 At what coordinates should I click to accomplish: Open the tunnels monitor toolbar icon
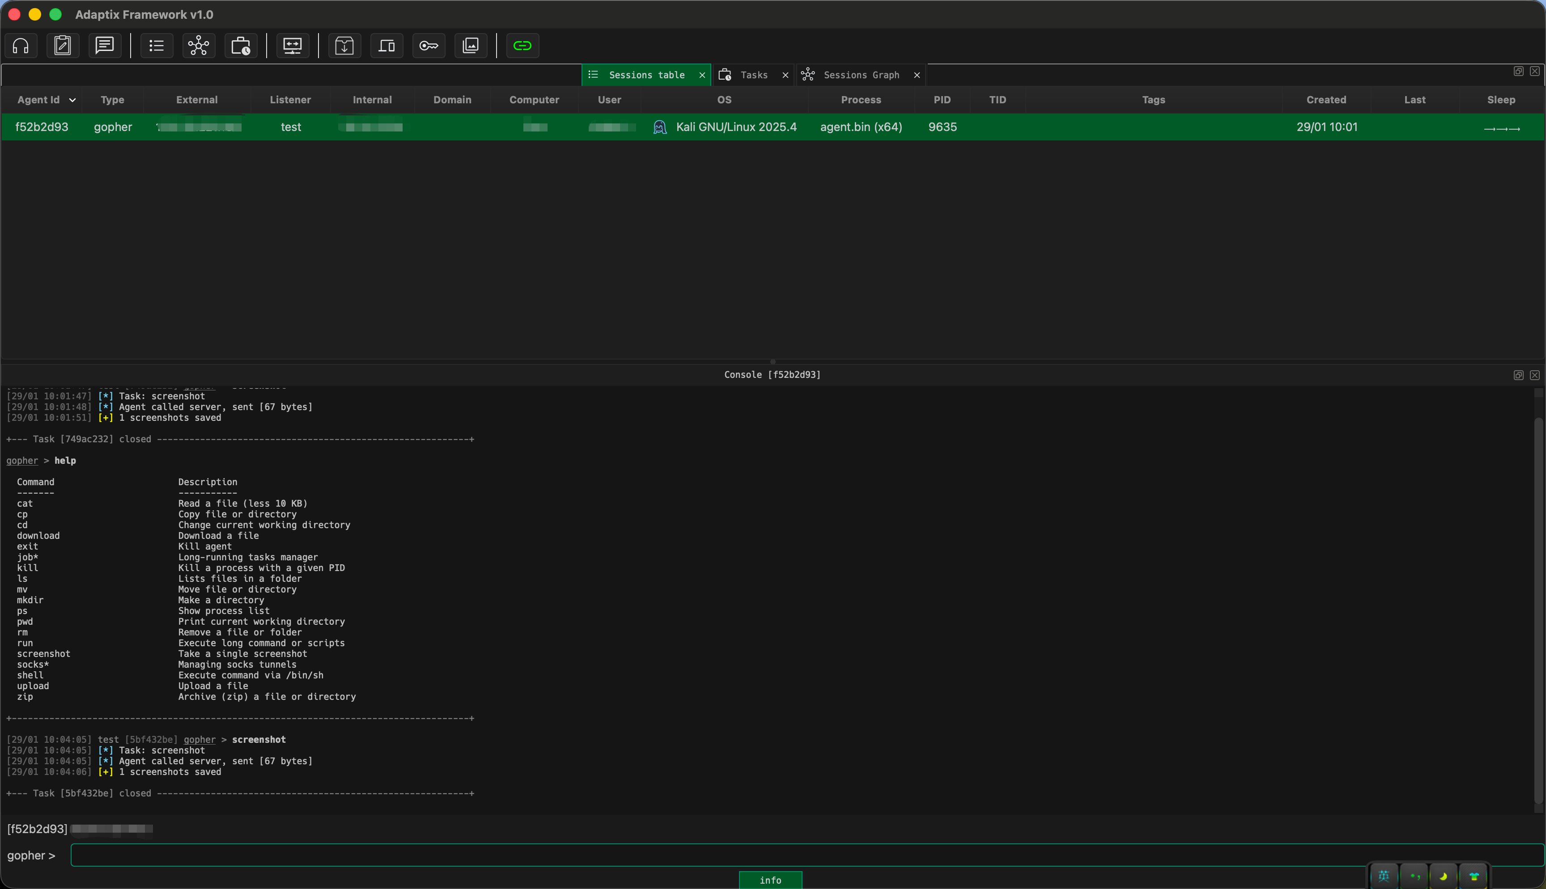293,46
